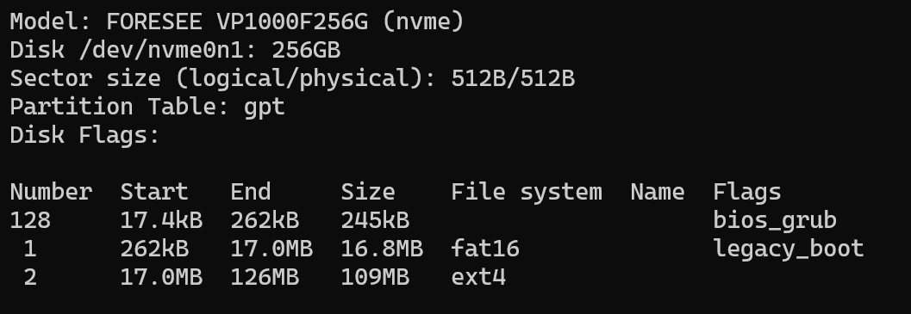The image size is (911, 314).
Task: Click the ext4 file system entry
Action: coord(478,277)
